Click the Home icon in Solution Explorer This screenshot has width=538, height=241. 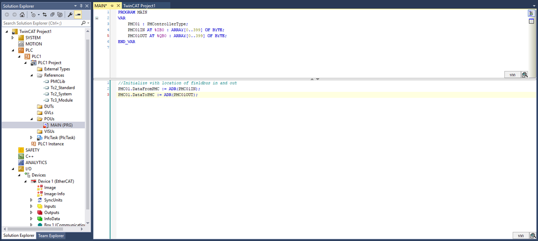pos(22,14)
